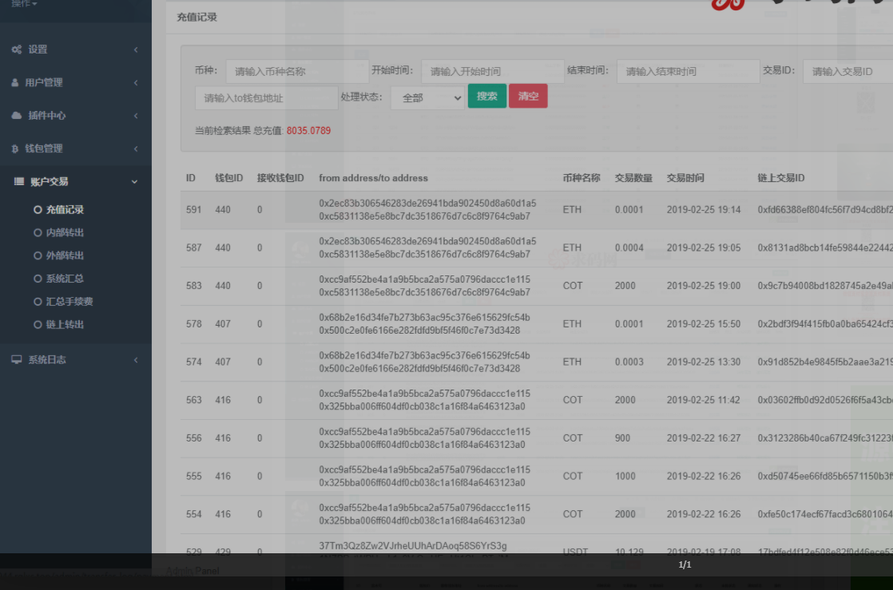Select the 外部转出 circle marker
Viewport: 893px width, 590px height.
[x=38, y=256]
